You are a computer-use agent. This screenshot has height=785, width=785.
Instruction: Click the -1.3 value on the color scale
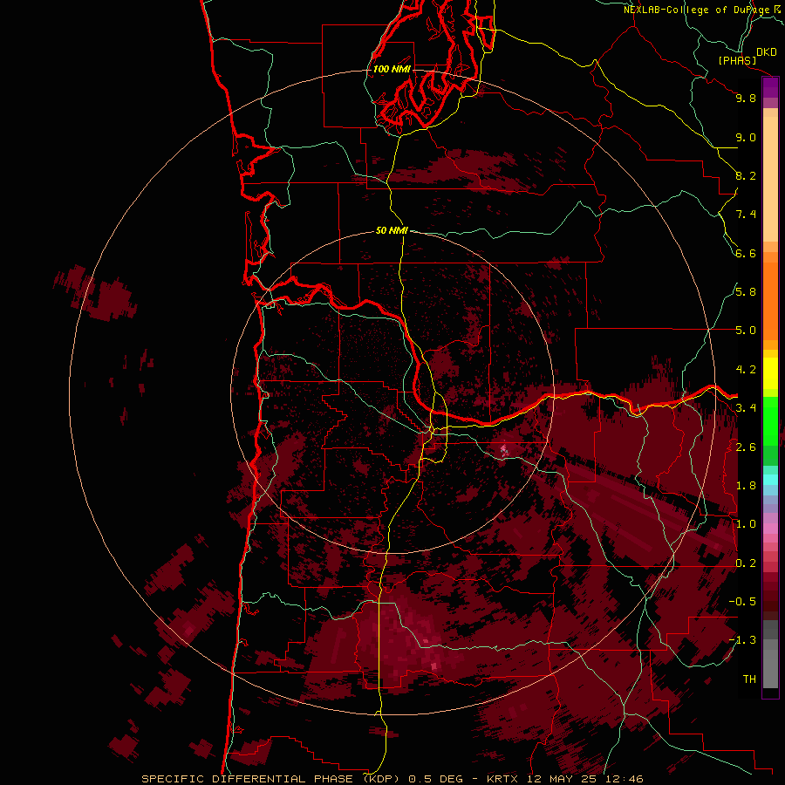(x=742, y=640)
